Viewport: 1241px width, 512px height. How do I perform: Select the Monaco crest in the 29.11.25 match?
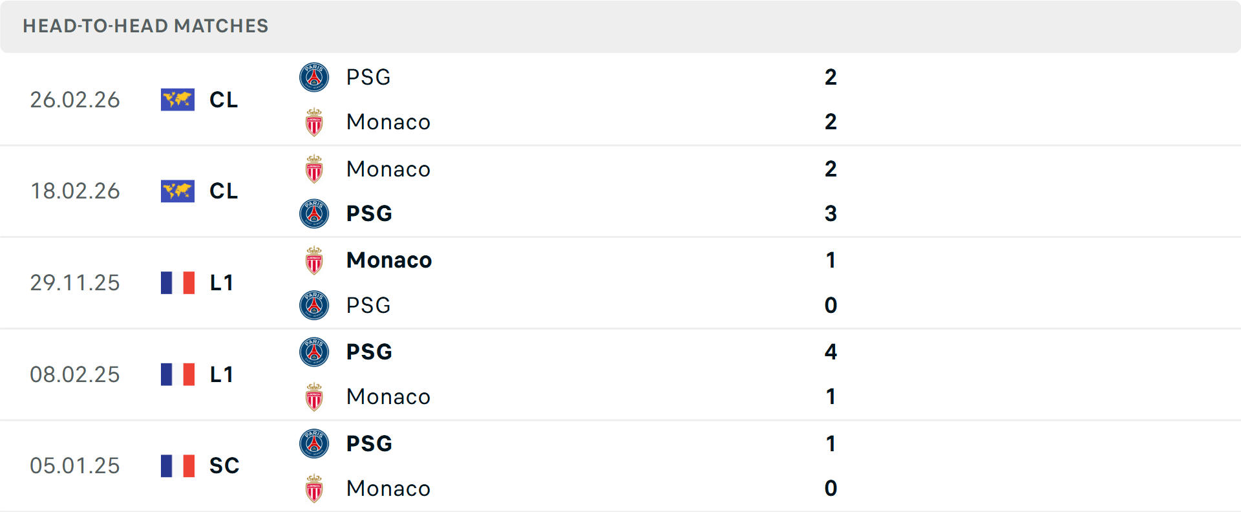(x=314, y=261)
